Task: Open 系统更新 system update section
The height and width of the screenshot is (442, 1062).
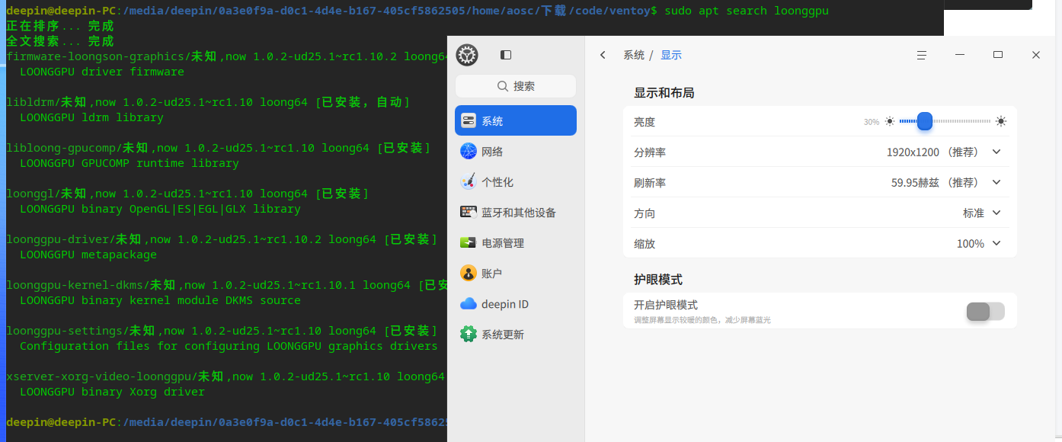Action: 516,335
